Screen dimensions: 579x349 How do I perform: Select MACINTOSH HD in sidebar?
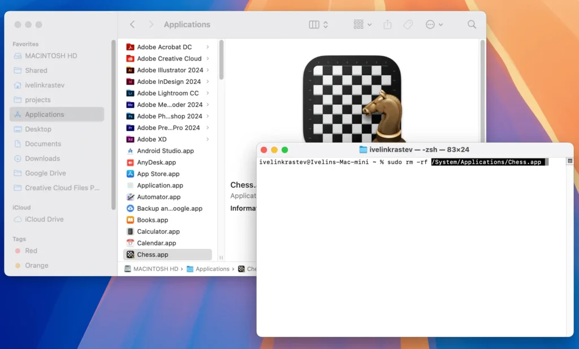(57, 56)
